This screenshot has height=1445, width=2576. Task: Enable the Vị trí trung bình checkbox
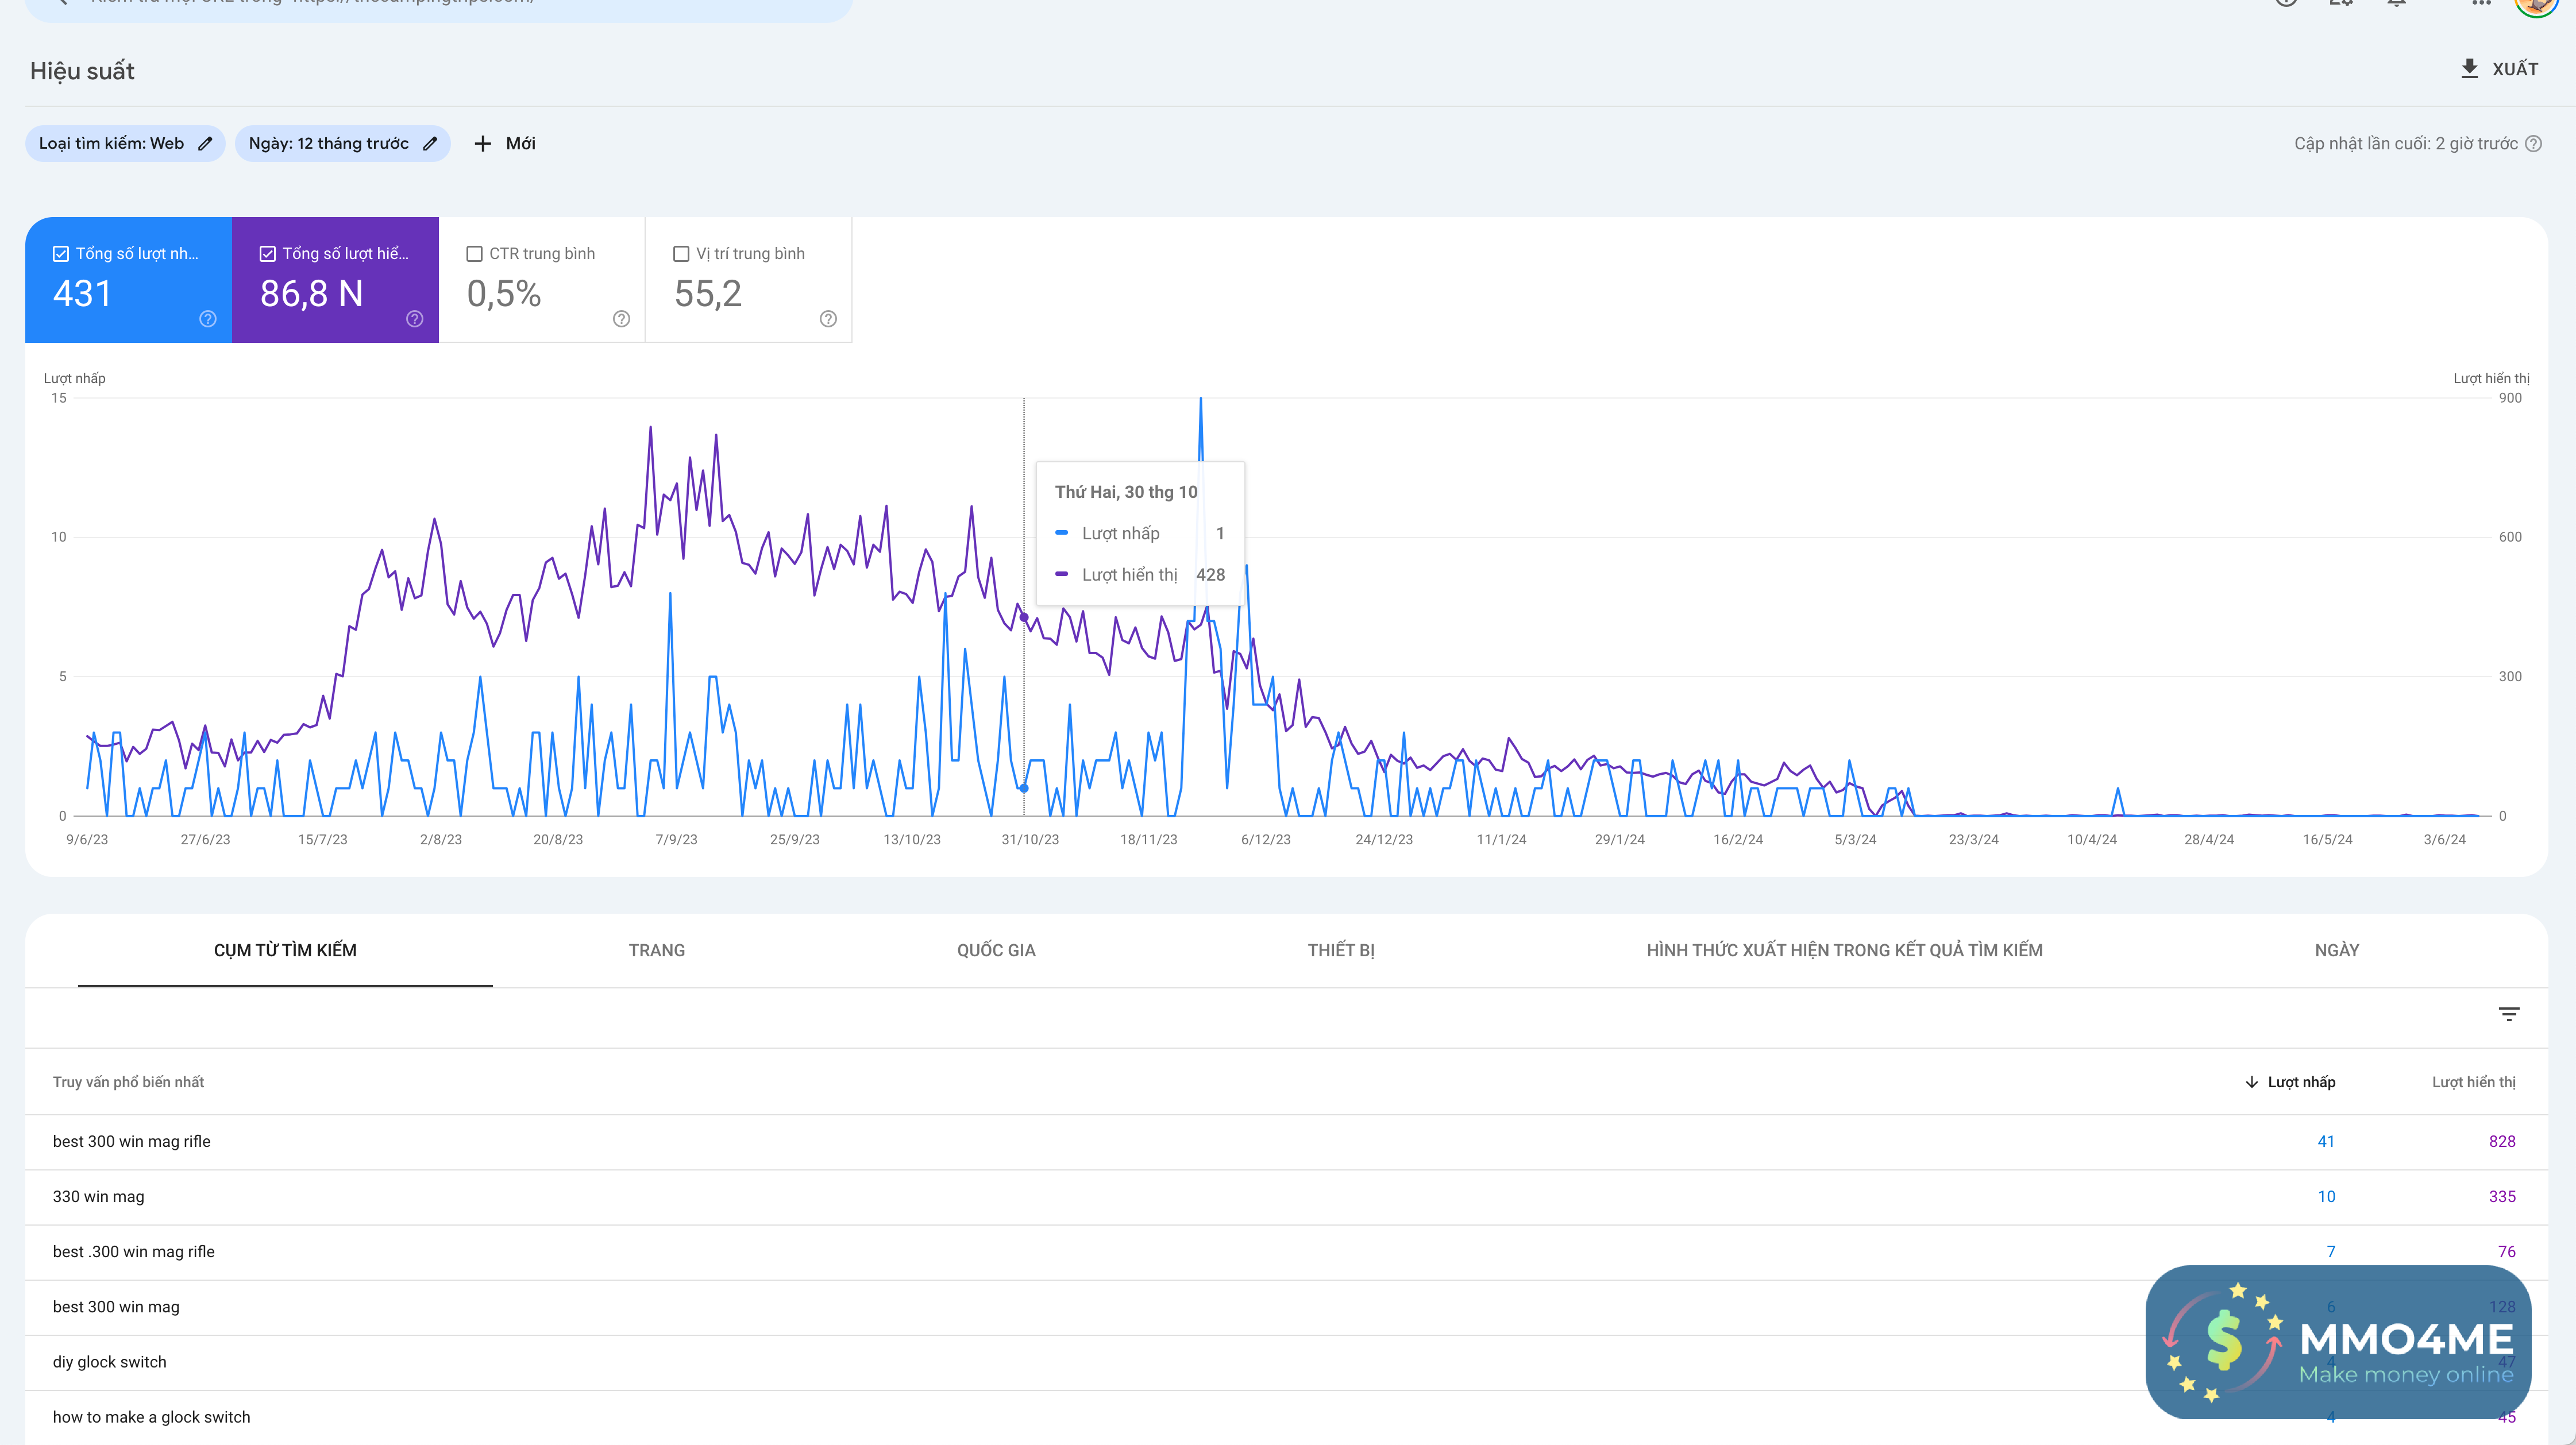pos(681,254)
